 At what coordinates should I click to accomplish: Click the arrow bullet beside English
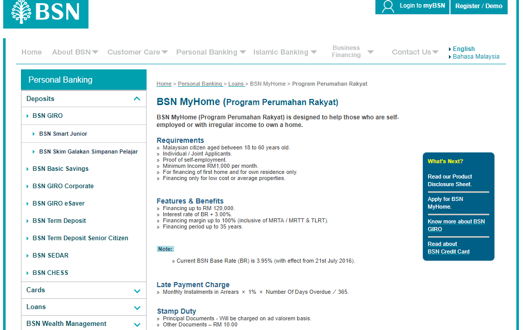(450, 49)
